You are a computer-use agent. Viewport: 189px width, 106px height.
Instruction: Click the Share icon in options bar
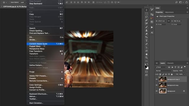point(186,2)
